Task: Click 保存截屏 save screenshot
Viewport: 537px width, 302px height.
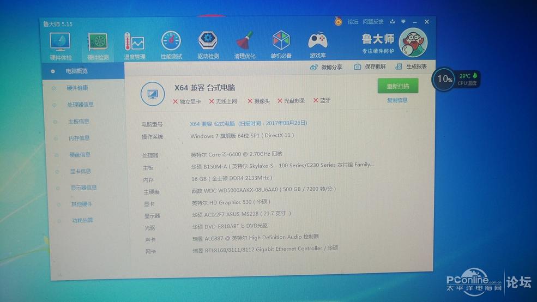Action: click(370, 67)
